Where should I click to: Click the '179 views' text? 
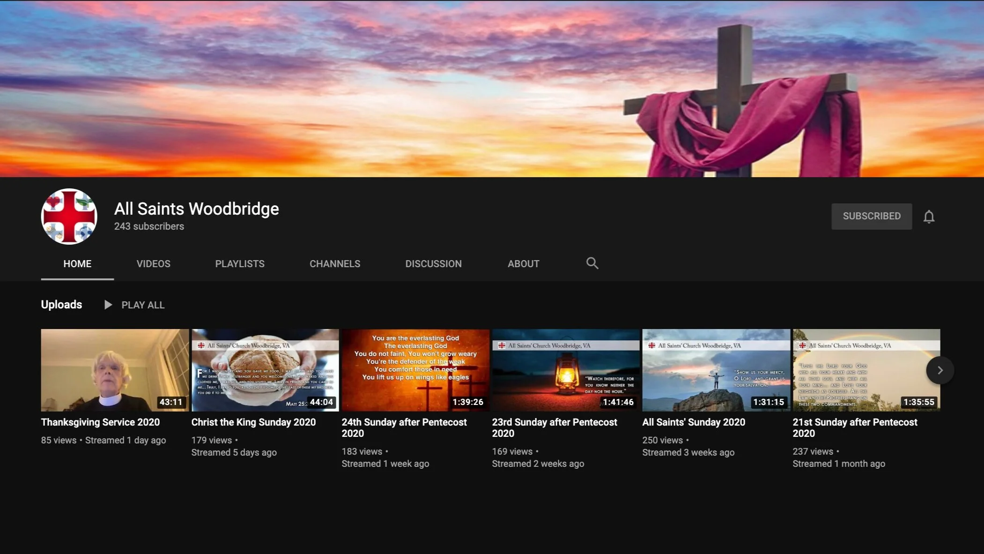tap(212, 441)
